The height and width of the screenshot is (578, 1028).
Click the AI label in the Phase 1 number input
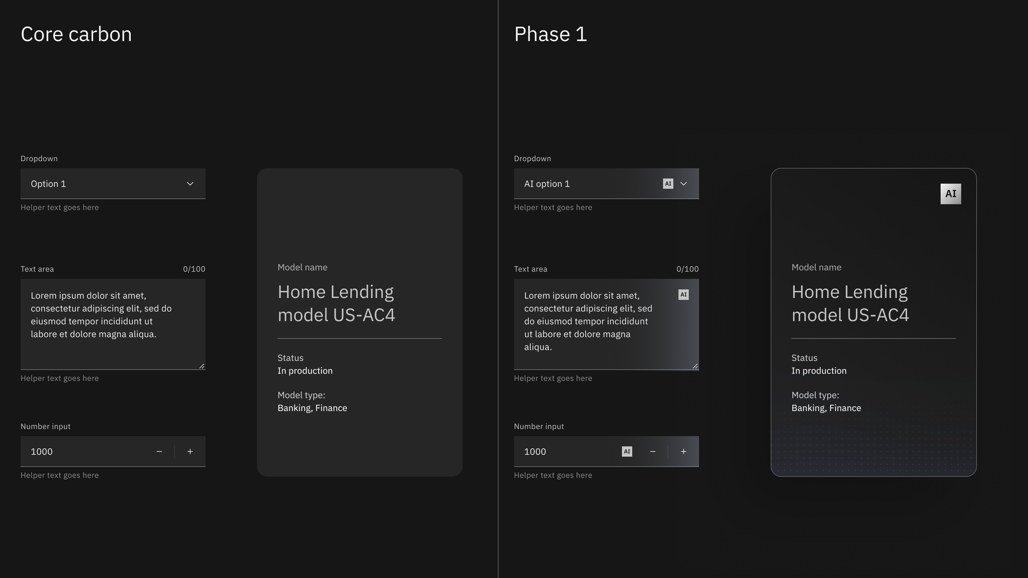click(627, 451)
